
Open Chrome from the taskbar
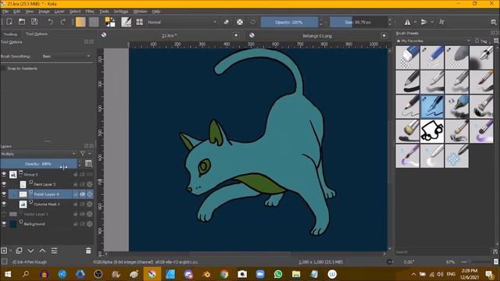point(224,274)
